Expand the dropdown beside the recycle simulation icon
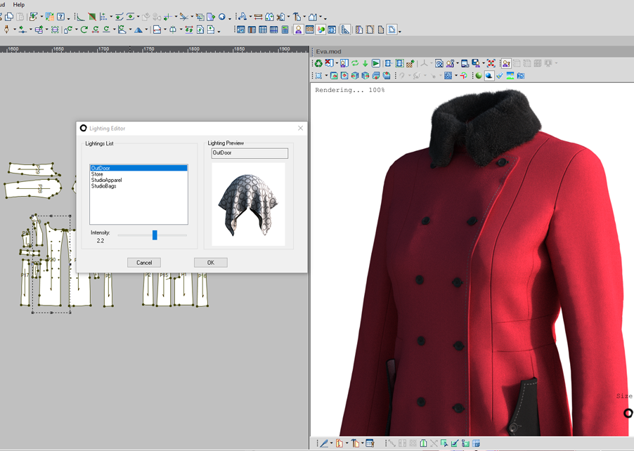The image size is (634, 451). coord(336,63)
